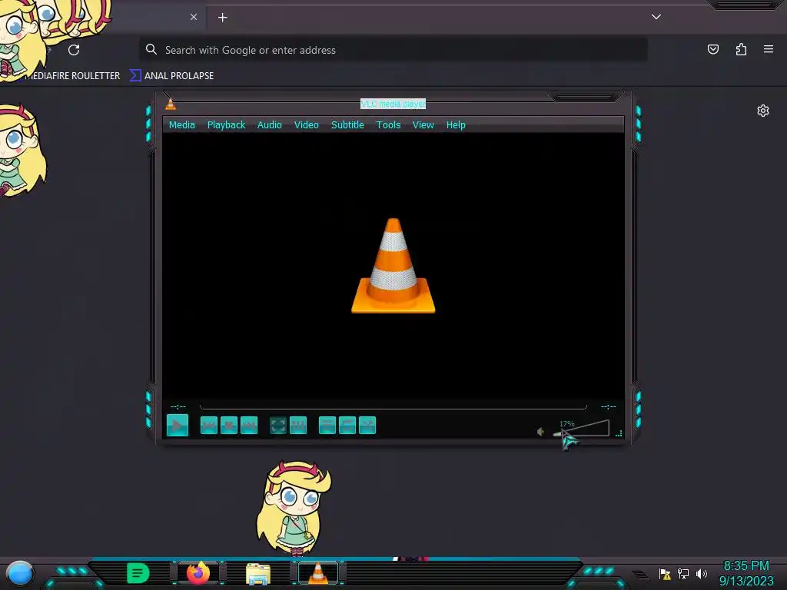Click the previous media button in VLC
The width and height of the screenshot is (787, 590).
coord(209,426)
